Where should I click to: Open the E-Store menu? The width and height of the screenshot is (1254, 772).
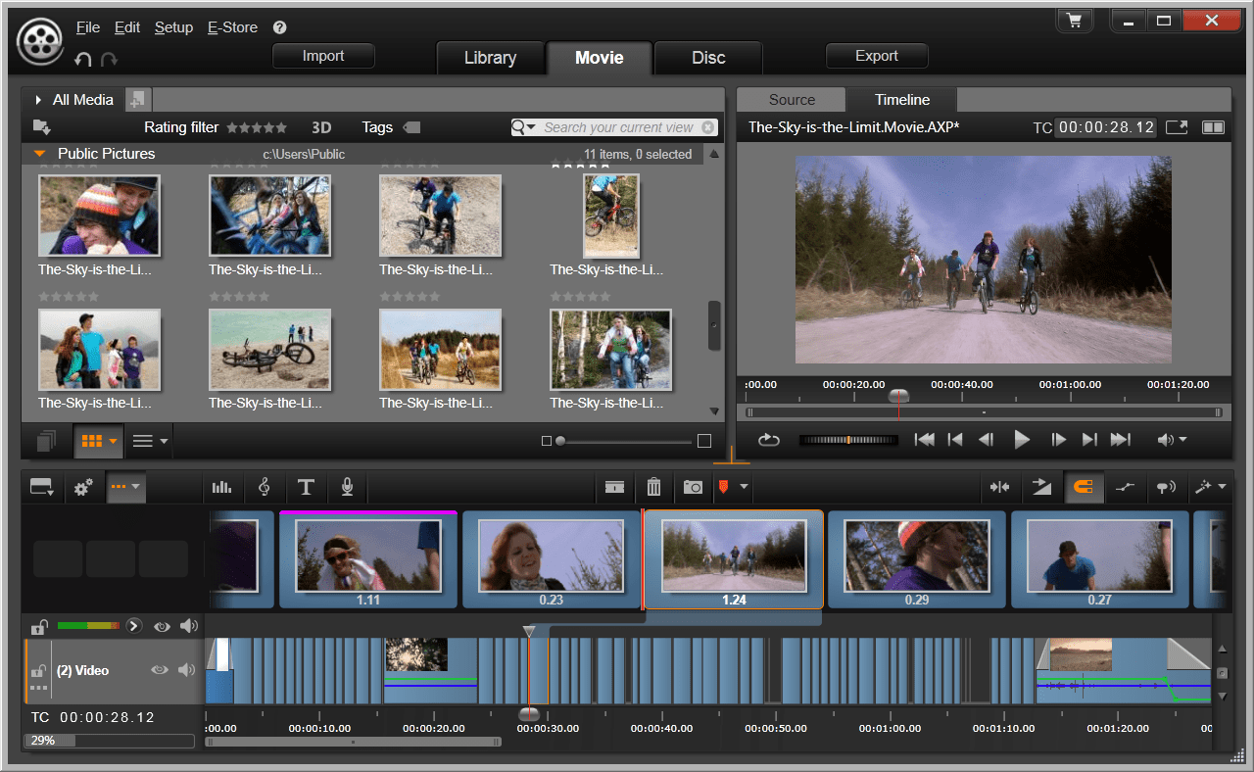click(x=232, y=27)
